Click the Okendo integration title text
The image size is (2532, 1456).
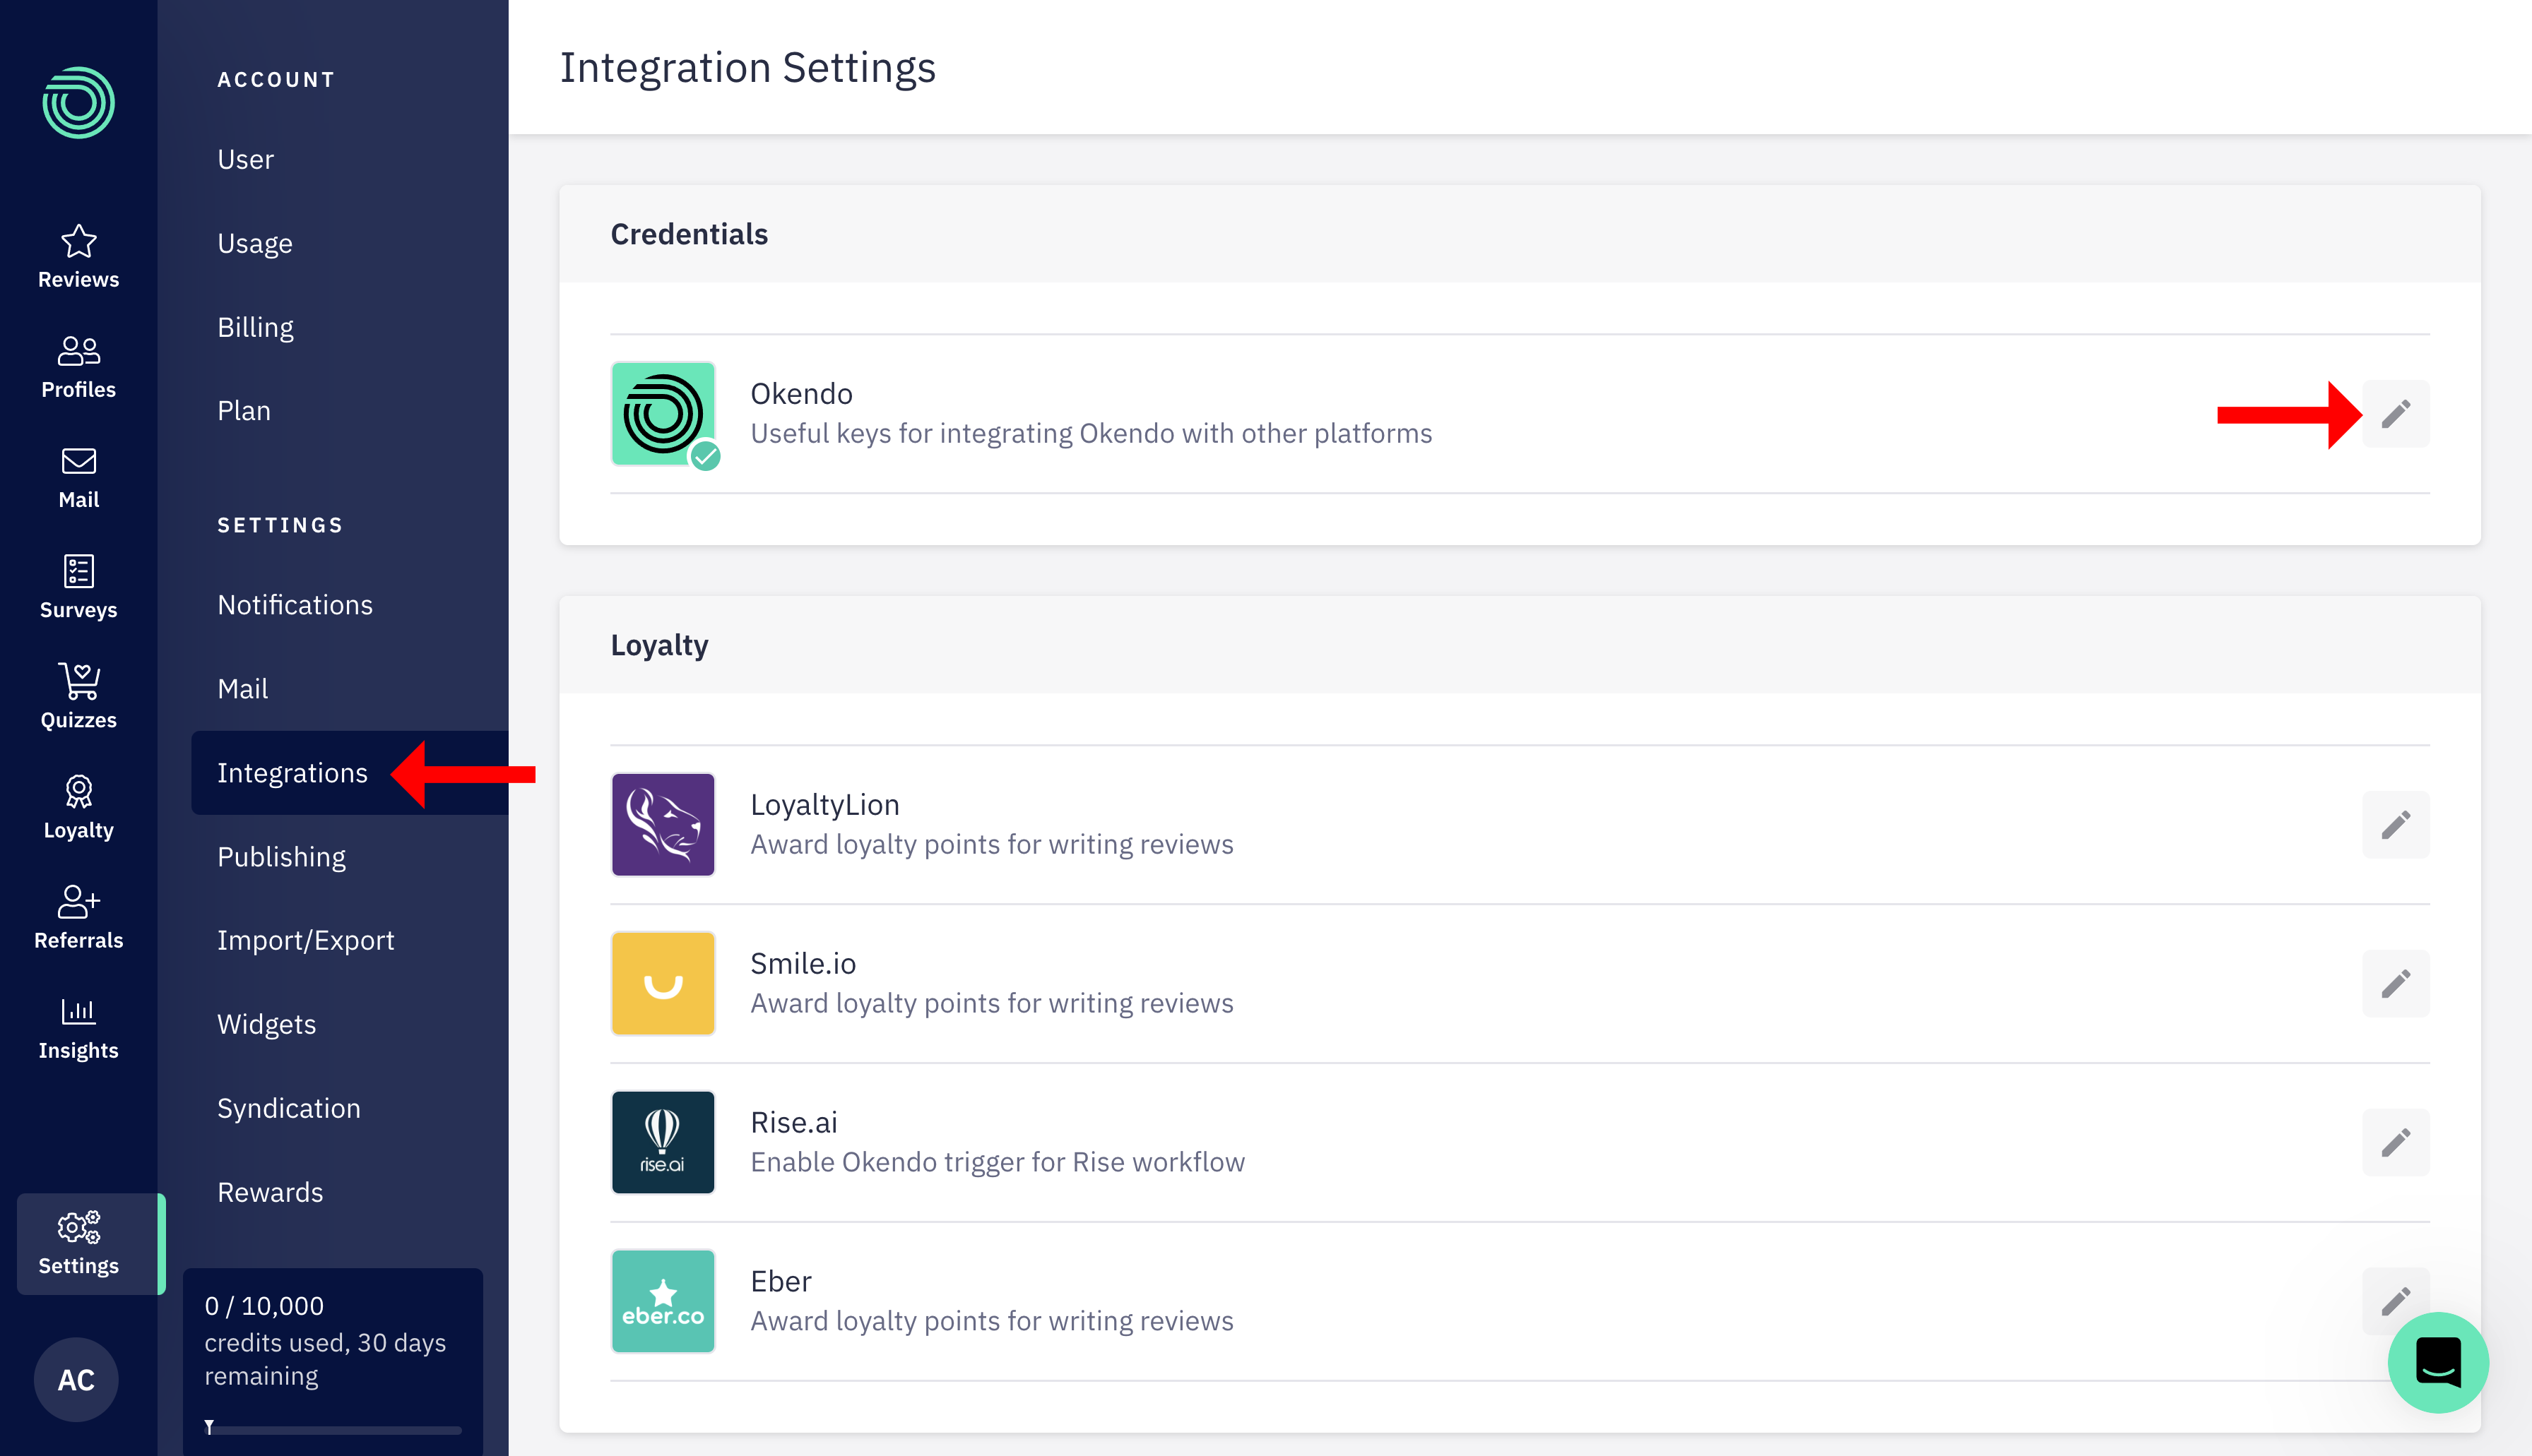point(800,393)
